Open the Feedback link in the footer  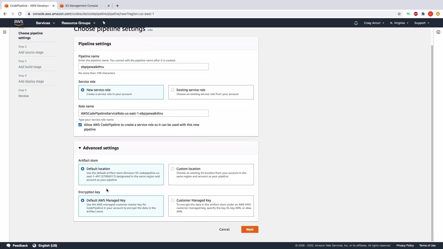(20, 246)
